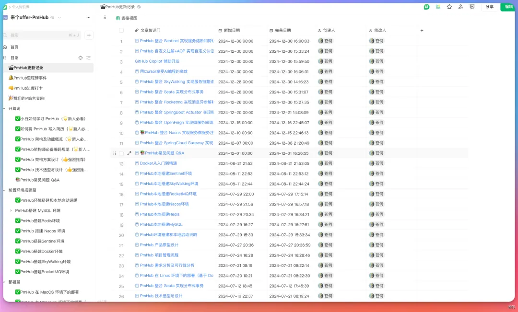Click the plus button beside the search box
This screenshot has width=518, height=312.
pyautogui.click(x=89, y=35)
